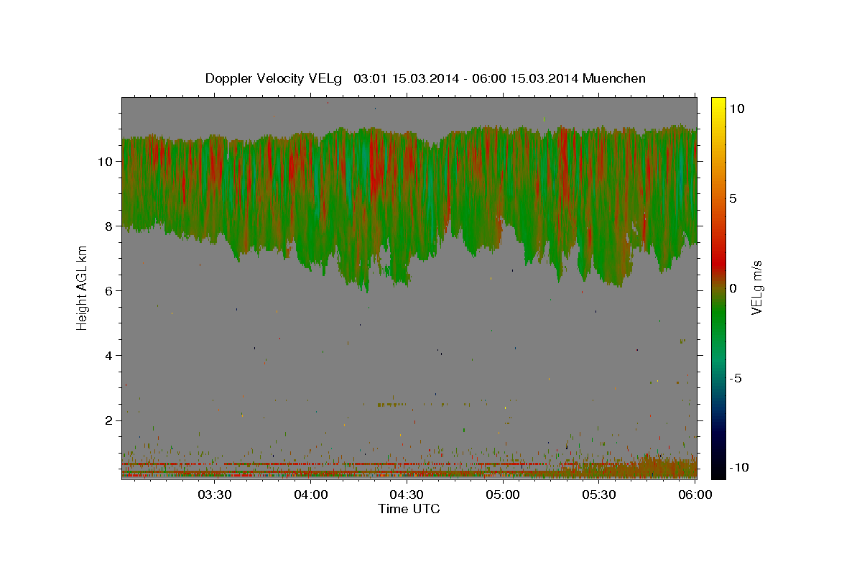Click the 06:00 time tick label

[x=695, y=494]
